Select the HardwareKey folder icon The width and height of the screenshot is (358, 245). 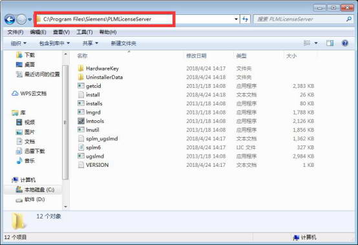click(x=81, y=68)
